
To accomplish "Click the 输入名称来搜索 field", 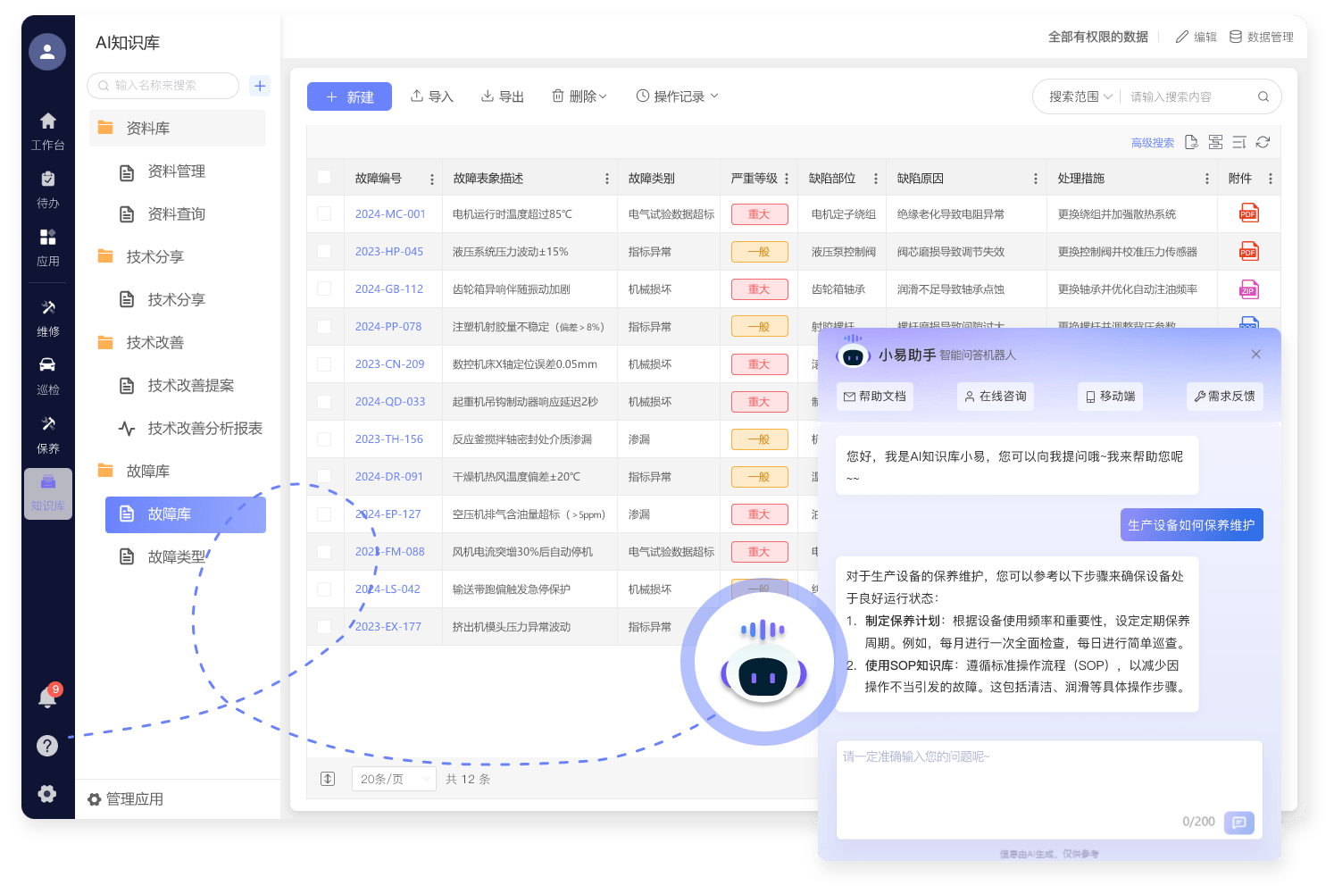I will coord(163,86).
